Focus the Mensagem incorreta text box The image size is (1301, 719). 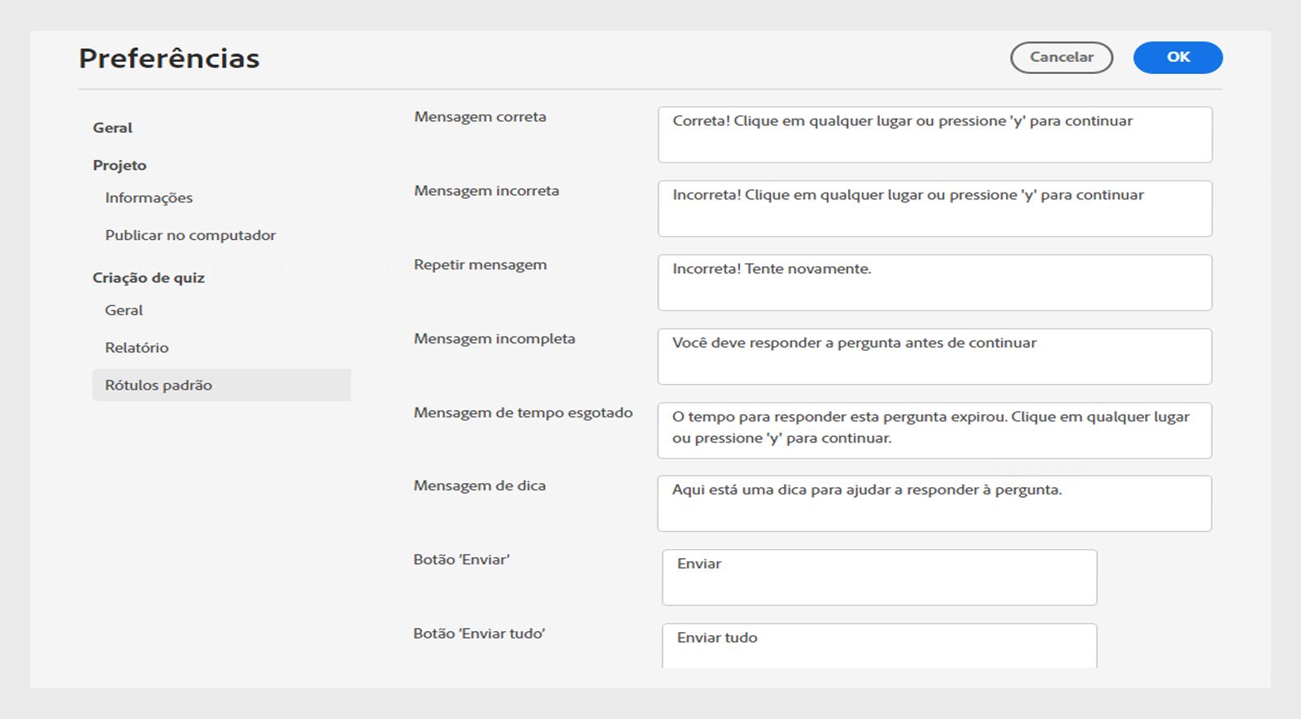click(x=934, y=209)
